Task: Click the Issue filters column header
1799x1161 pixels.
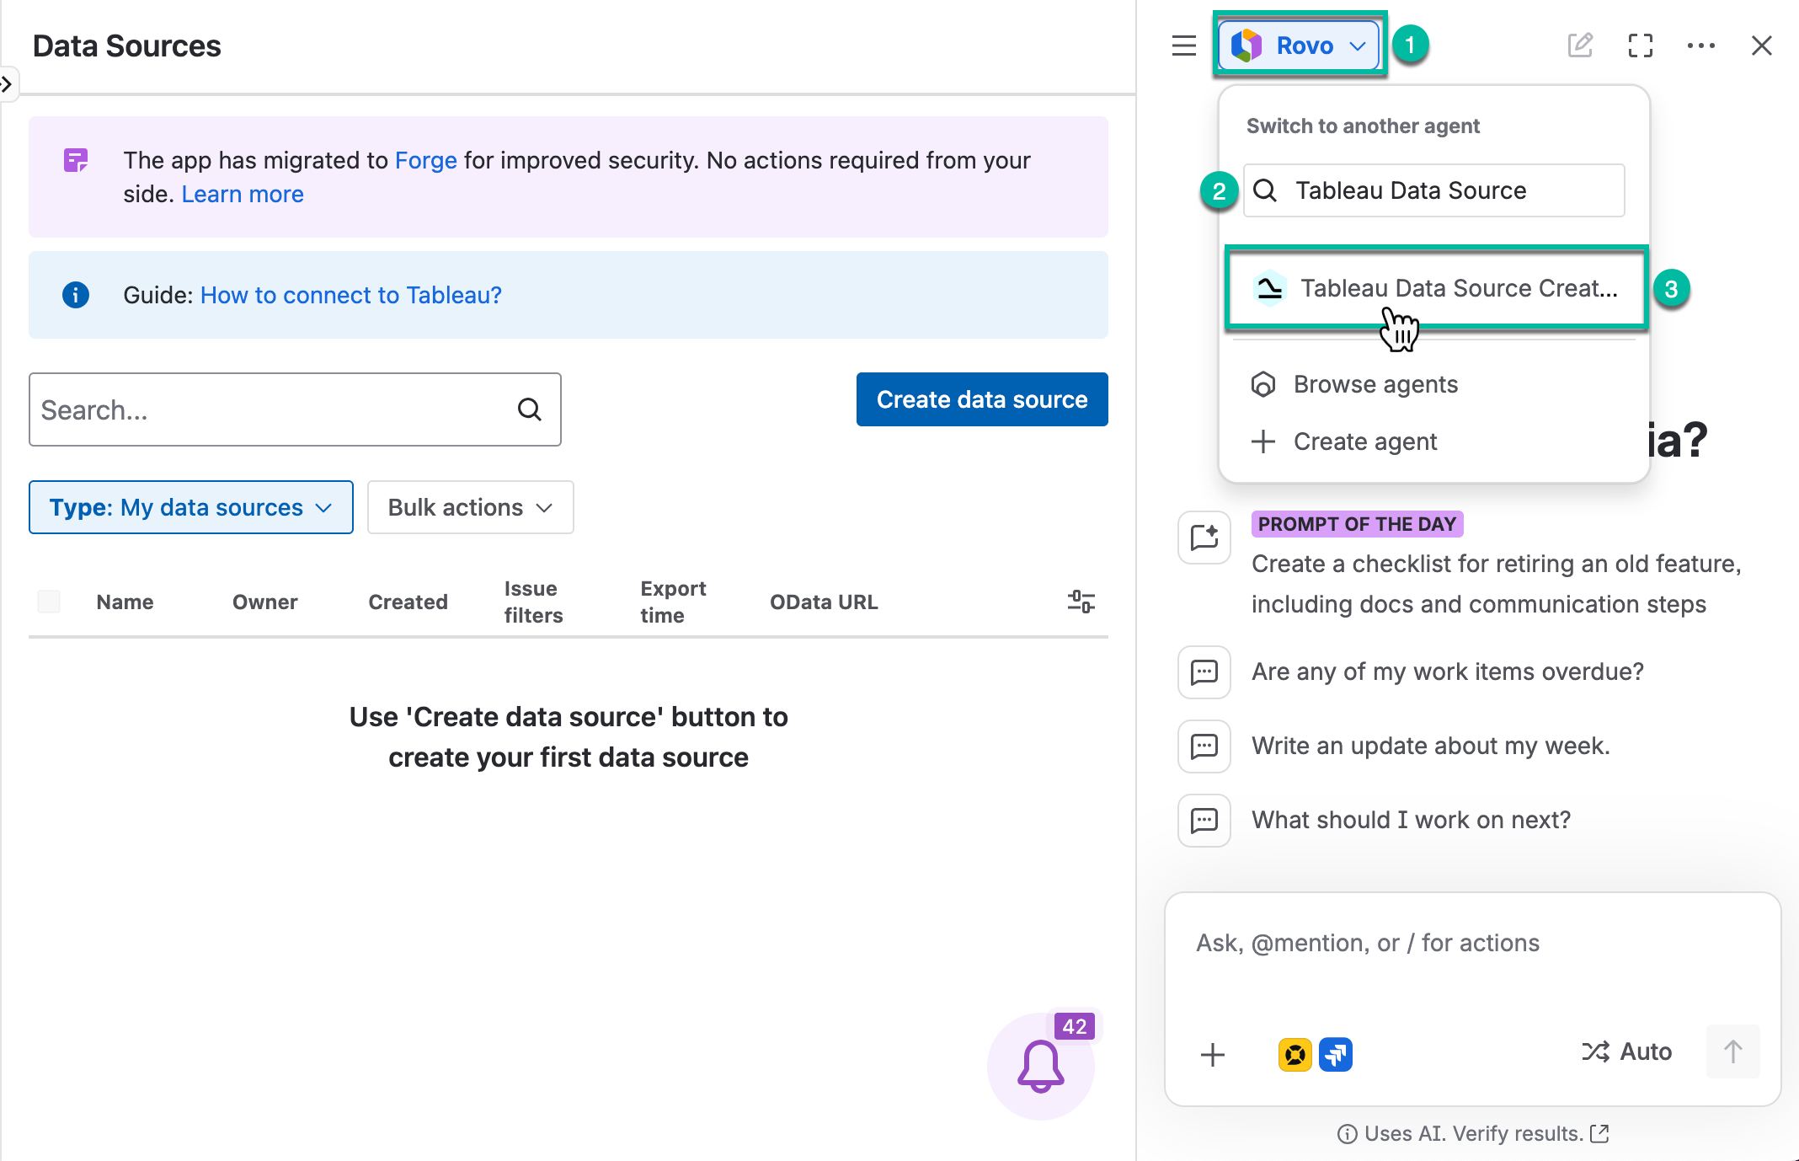Action: 534,602
